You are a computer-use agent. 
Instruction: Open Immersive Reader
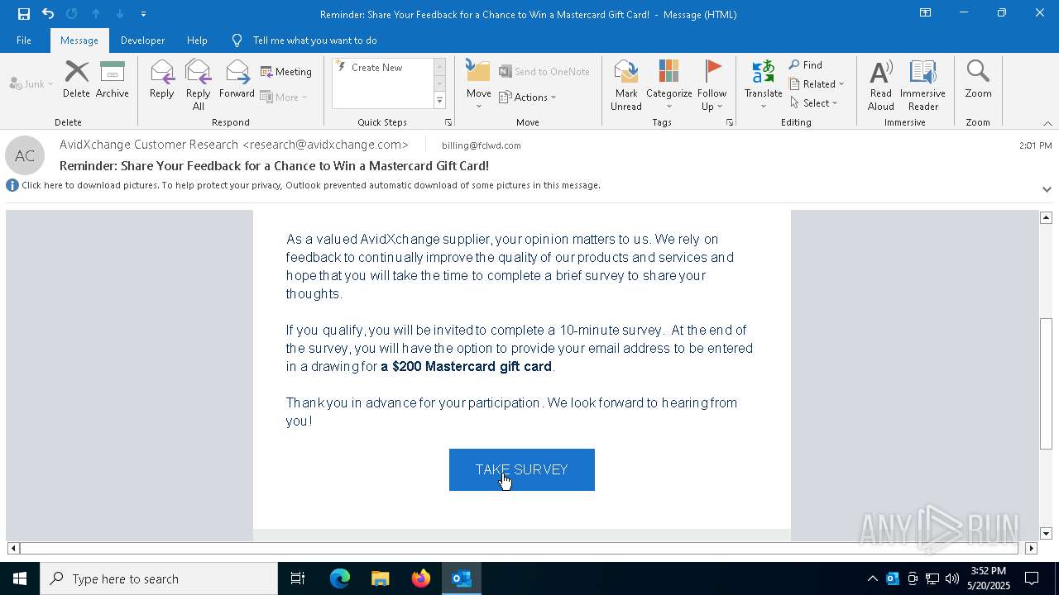[x=922, y=85]
